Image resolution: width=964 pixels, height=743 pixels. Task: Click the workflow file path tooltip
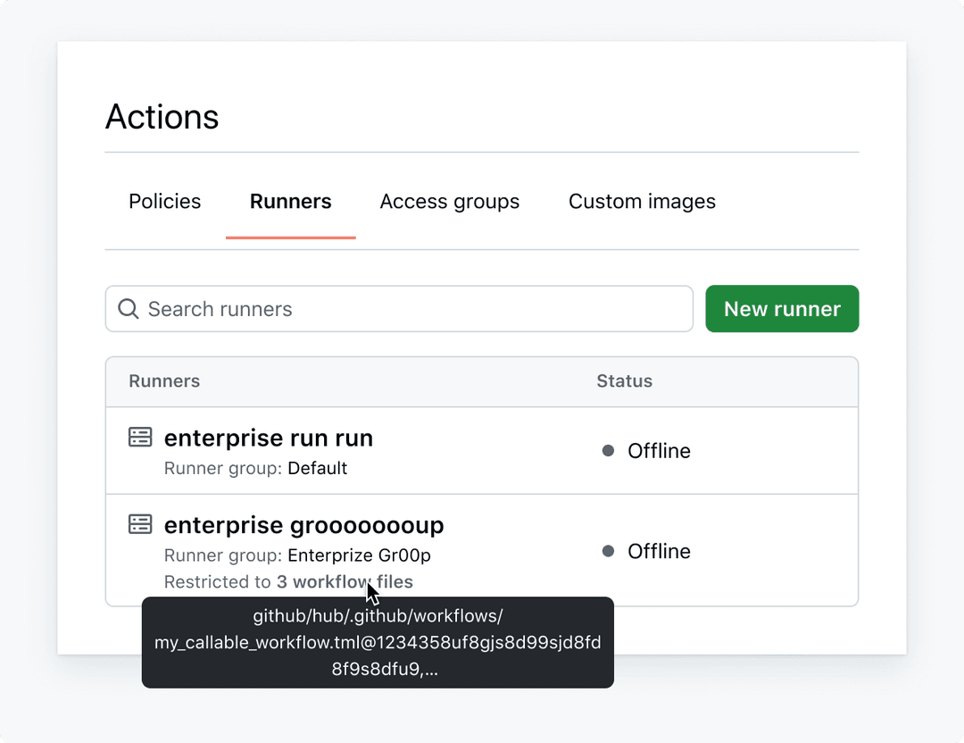tap(377, 643)
